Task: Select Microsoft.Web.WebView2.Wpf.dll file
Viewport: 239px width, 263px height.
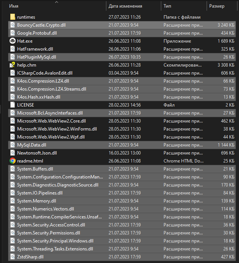Action: tap(51, 137)
